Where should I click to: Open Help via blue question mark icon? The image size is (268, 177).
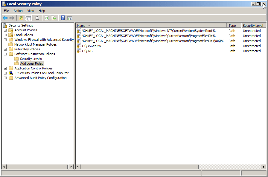tap(63, 18)
